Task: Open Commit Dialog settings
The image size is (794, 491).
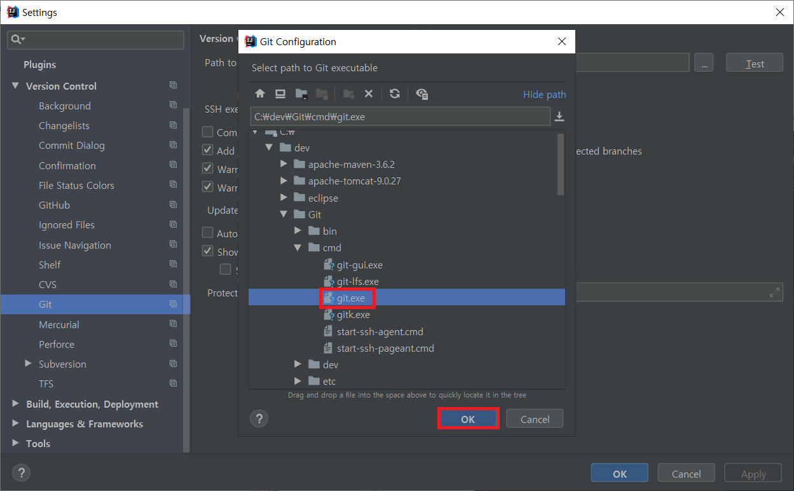Action: tap(71, 145)
